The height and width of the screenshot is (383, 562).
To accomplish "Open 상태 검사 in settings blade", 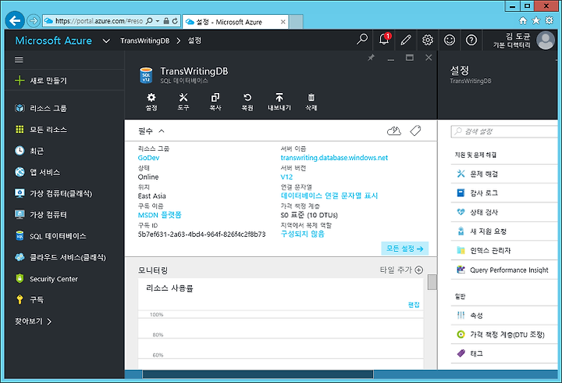I will point(504,212).
